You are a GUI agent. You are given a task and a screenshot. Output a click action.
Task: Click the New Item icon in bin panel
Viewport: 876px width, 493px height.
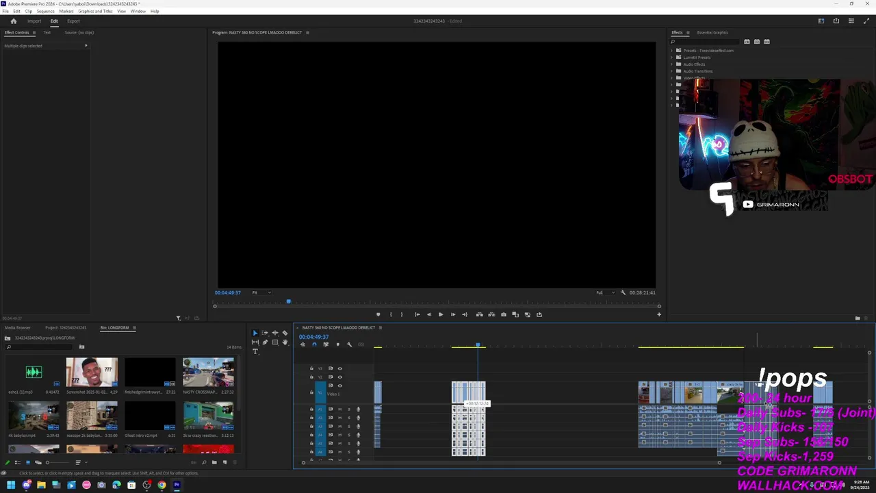(224, 462)
